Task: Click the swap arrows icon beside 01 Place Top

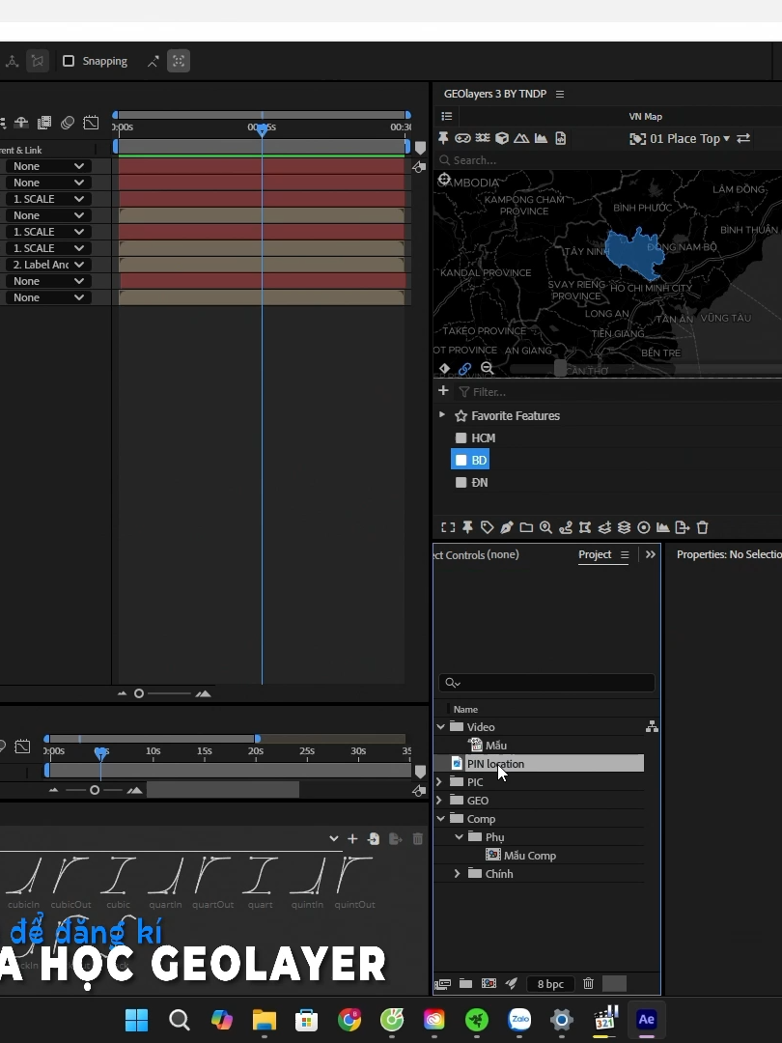Action: point(743,138)
